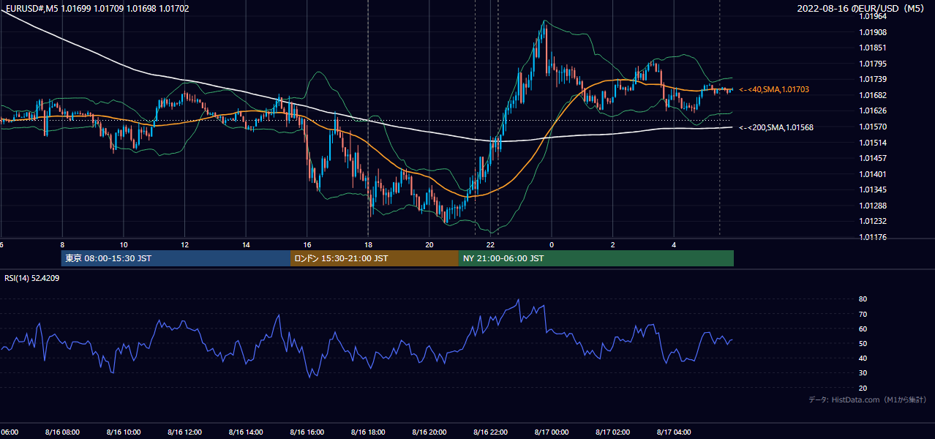The image size is (935, 439).
Task: Click the 2022-08-16 EUR/USD (M5) title
Action: point(862,9)
